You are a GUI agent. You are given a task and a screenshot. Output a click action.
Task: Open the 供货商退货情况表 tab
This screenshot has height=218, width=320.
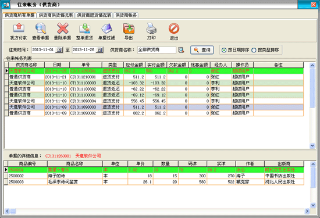94,15
